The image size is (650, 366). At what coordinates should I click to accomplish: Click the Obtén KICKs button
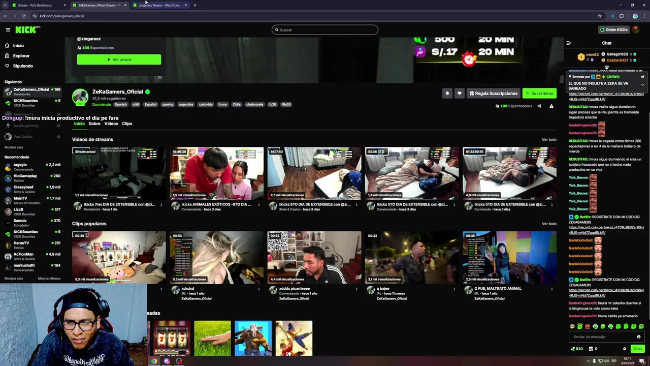pyautogui.click(x=613, y=30)
